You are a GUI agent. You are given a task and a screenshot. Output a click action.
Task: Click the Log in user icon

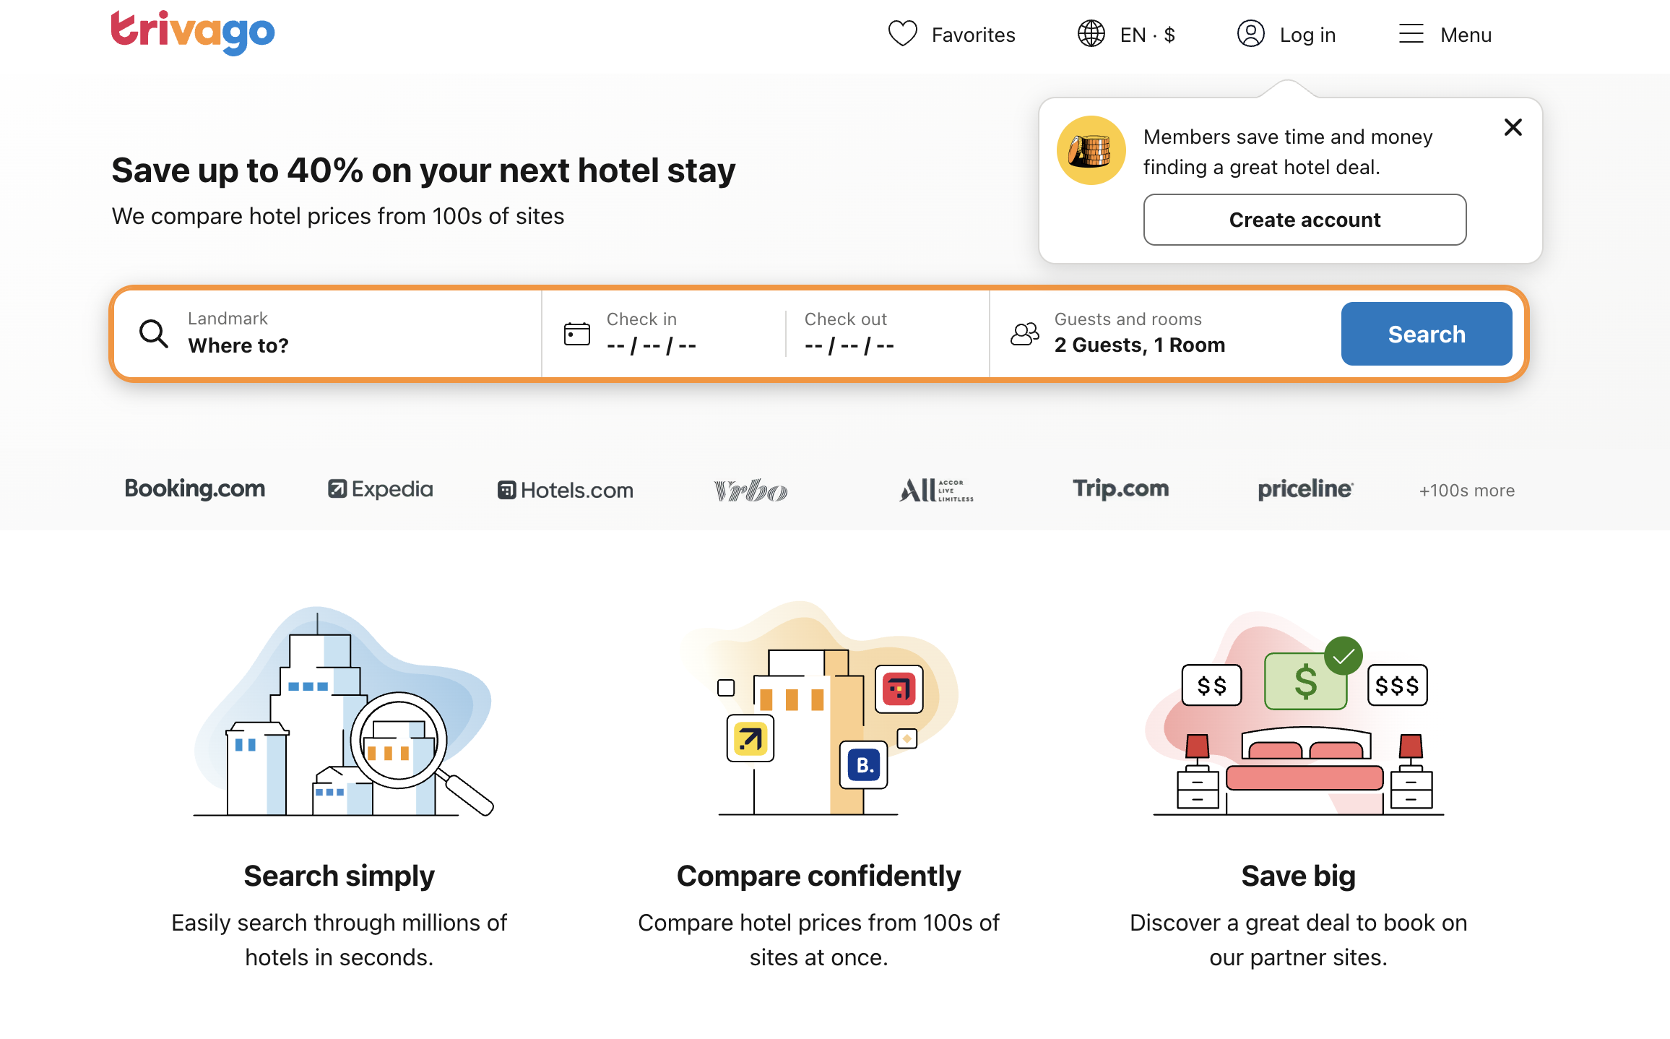pos(1250,34)
